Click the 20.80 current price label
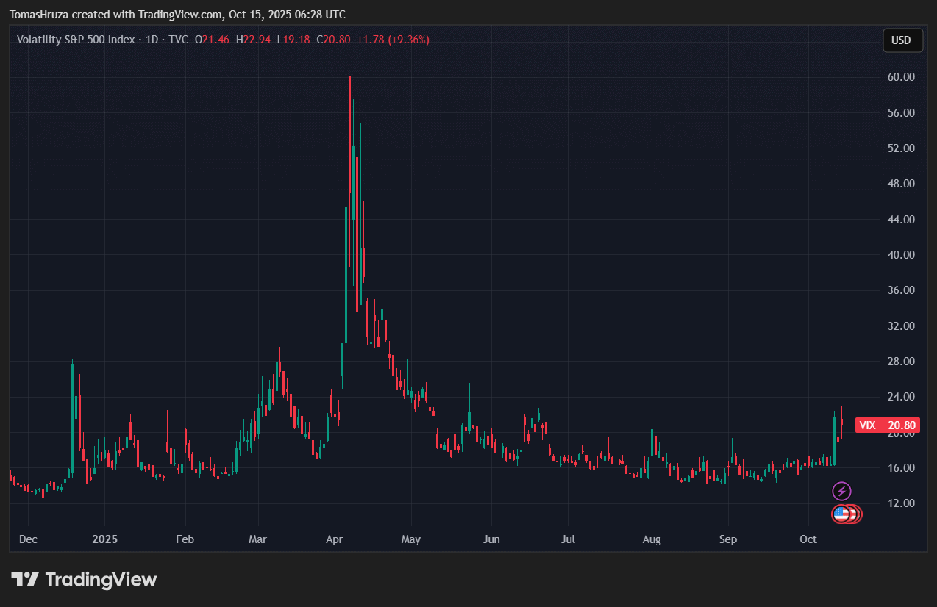This screenshot has width=937, height=607. tap(901, 425)
